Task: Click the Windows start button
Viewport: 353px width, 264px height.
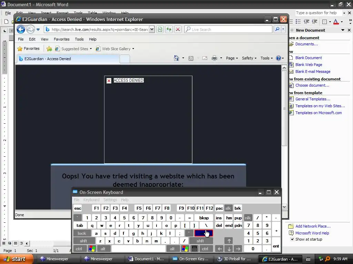Action: click(16, 259)
